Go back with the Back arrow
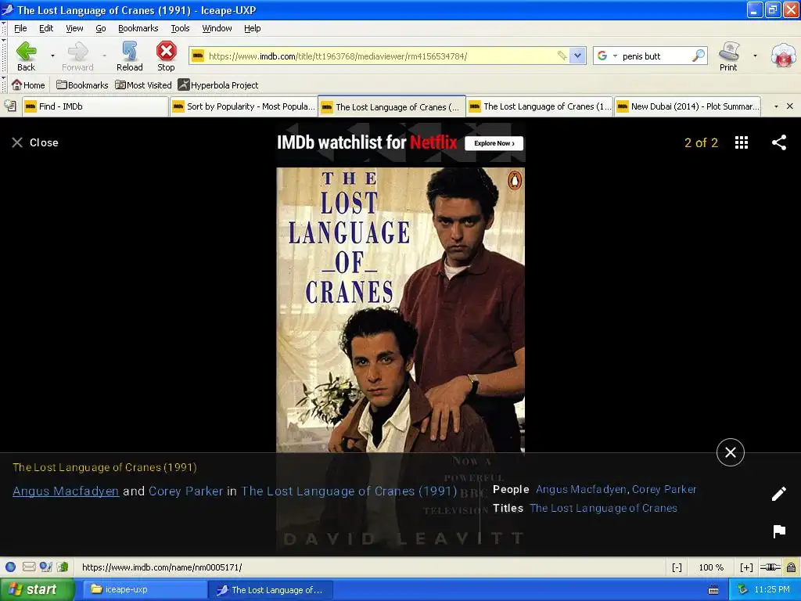The width and height of the screenshot is (801, 601). click(26, 56)
